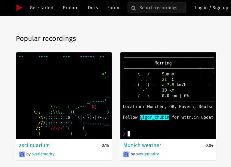This screenshot has height=167, width=231.
Task: Open the Get started page
Action: click(x=42, y=8)
